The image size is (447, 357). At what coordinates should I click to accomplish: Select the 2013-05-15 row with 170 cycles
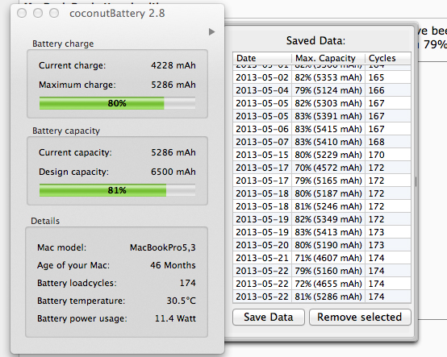(x=322, y=155)
